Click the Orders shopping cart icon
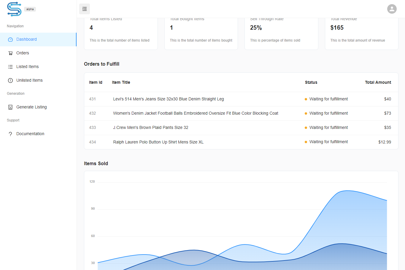This screenshot has height=270, width=405. 10,53
